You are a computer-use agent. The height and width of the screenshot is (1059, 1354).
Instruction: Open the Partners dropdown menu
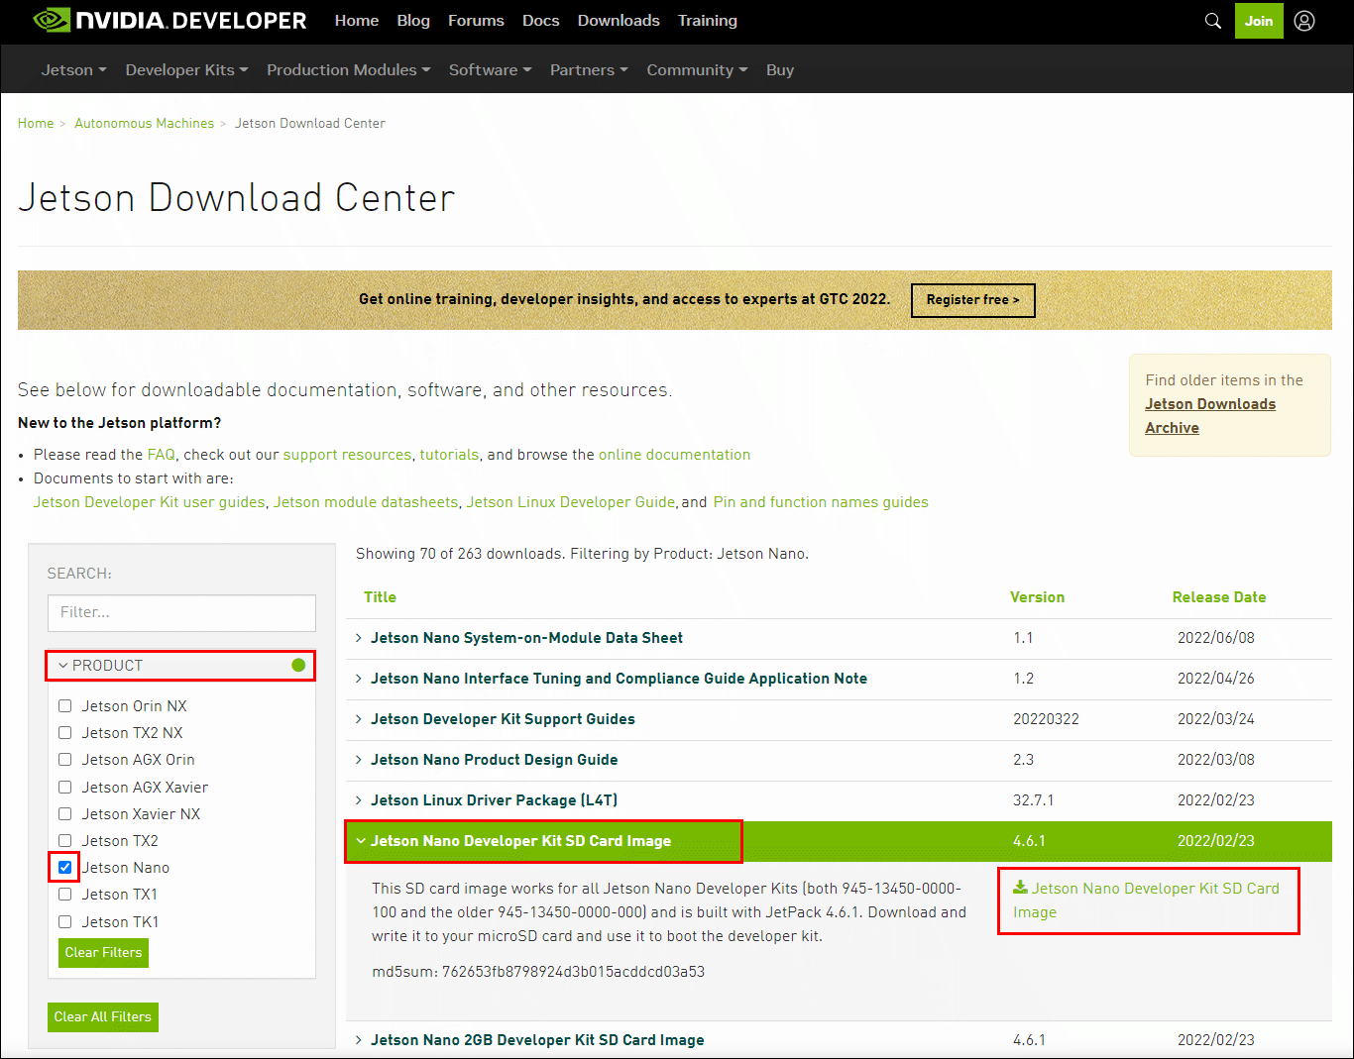click(x=589, y=70)
